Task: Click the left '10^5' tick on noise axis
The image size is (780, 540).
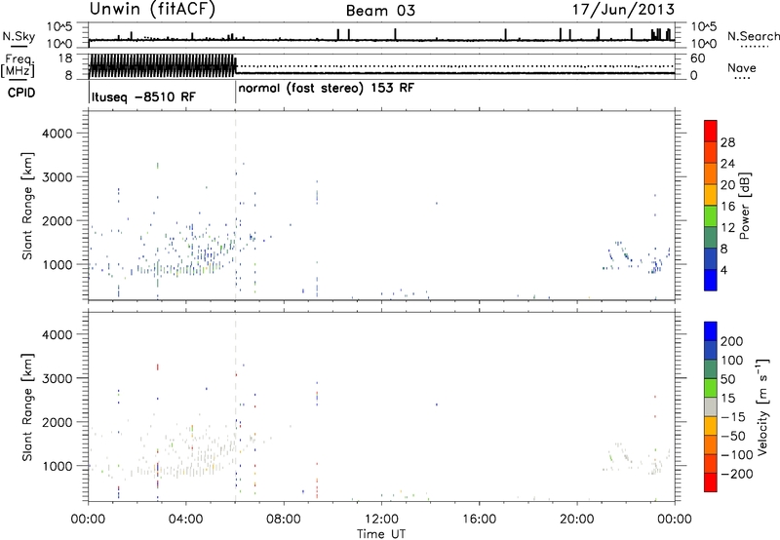Action: tap(59, 27)
